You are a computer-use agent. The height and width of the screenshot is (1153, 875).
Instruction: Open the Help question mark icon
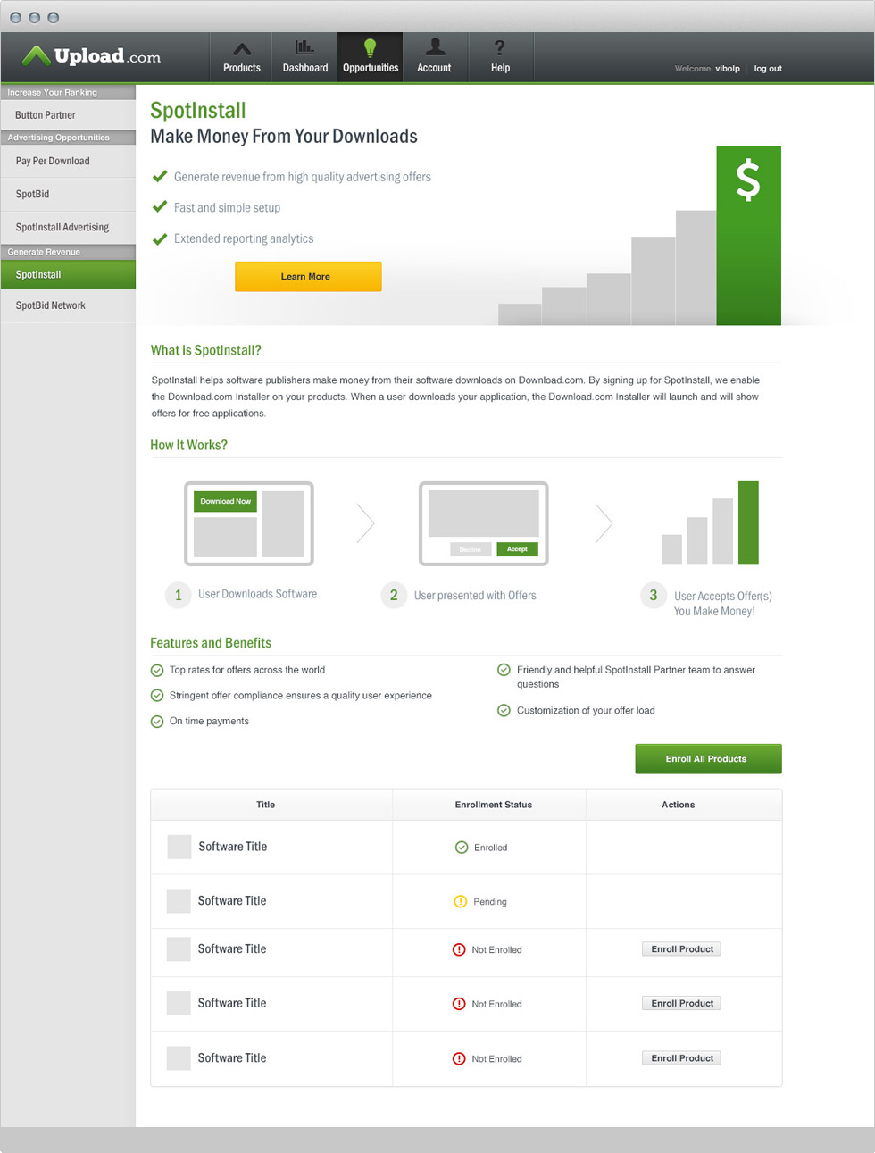tap(500, 48)
